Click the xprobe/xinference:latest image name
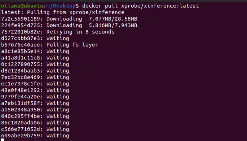Viewport: 247px width, 141px height. click(x=160, y=6)
